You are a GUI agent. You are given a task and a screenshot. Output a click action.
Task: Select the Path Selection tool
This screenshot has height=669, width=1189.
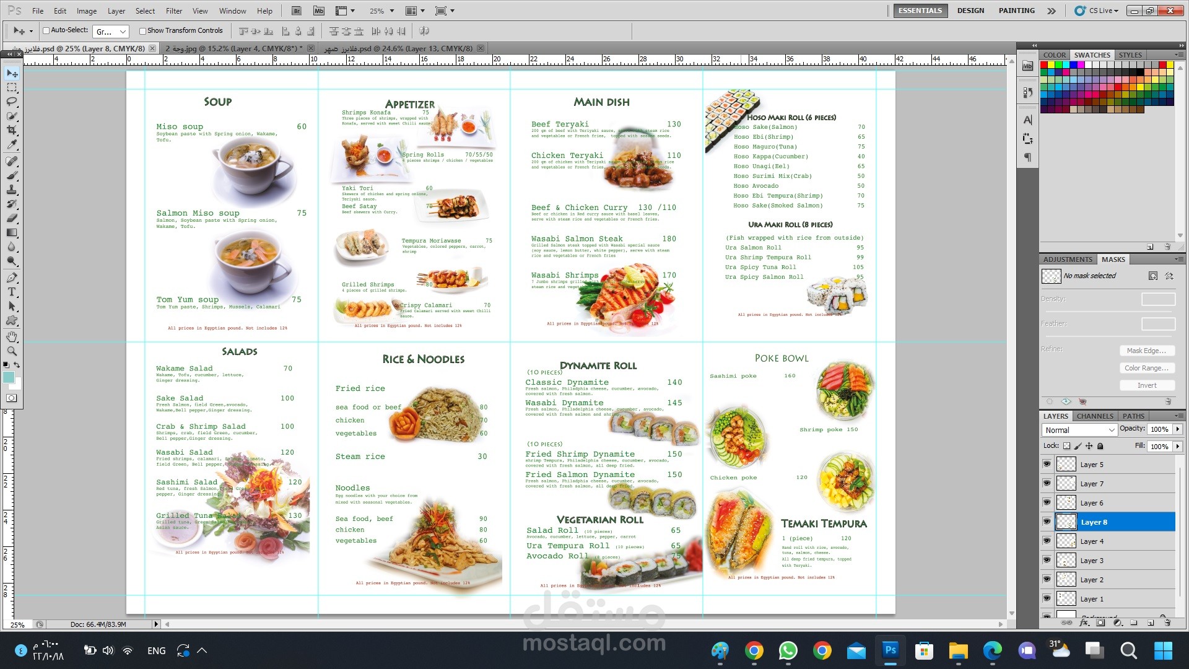coord(12,306)
